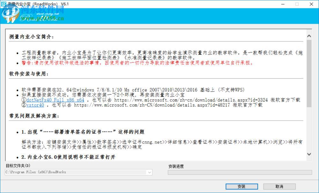Click the maximize window button

[x=297, y=4]
